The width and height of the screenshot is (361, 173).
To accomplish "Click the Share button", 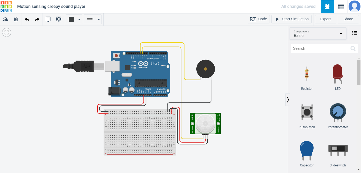I will [x=348, y=19].
